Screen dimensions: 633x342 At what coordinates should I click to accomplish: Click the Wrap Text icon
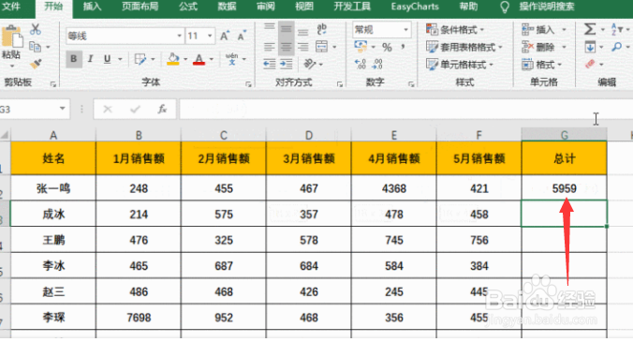322,29
